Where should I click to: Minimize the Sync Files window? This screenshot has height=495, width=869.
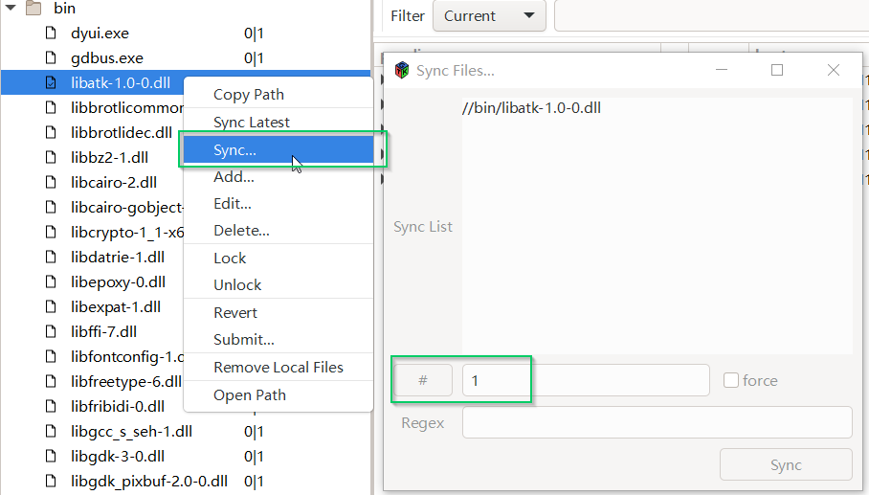pos(722,70)
